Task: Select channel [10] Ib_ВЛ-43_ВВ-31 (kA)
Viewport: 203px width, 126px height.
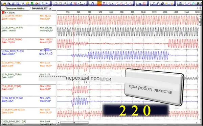Action: 14,122
